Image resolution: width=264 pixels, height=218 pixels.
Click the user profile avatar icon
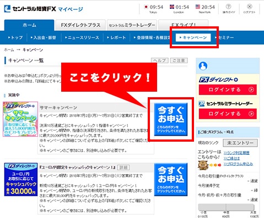(x=203, y=66)
